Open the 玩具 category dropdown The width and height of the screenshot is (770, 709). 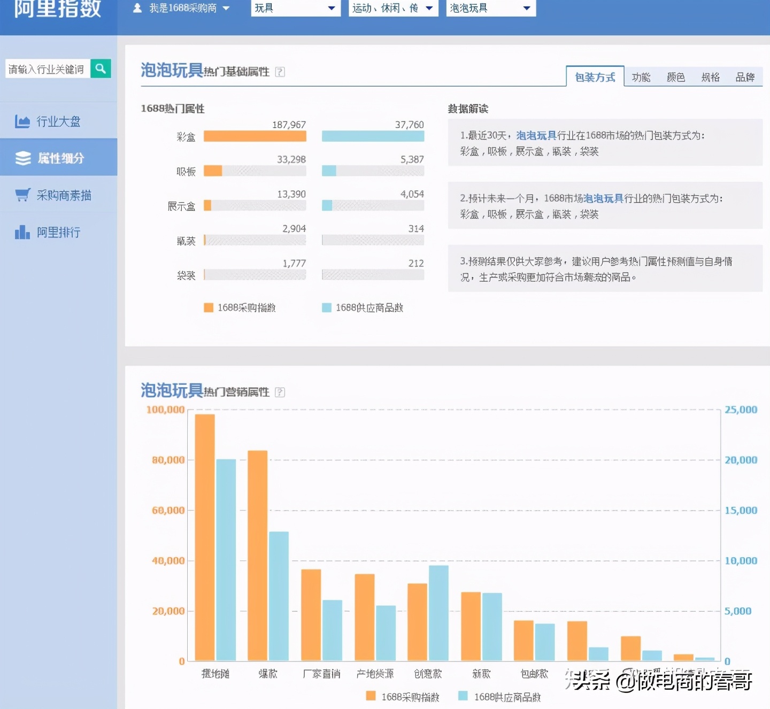[295, 8]
